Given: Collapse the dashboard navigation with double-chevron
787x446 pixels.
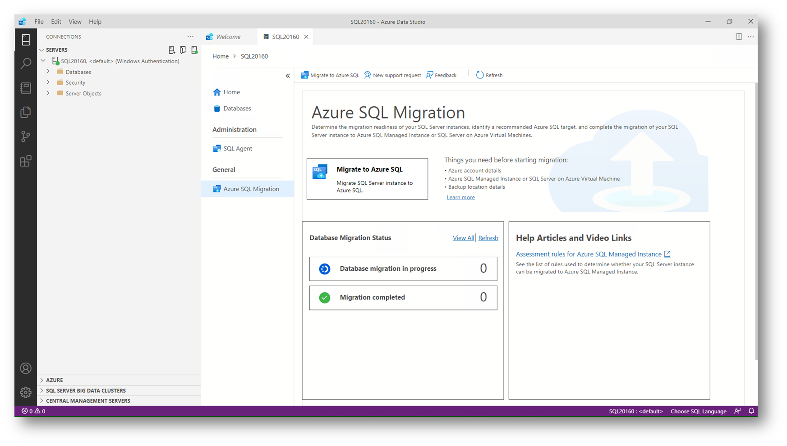Looking at the screenshot, I should [288, 76].
